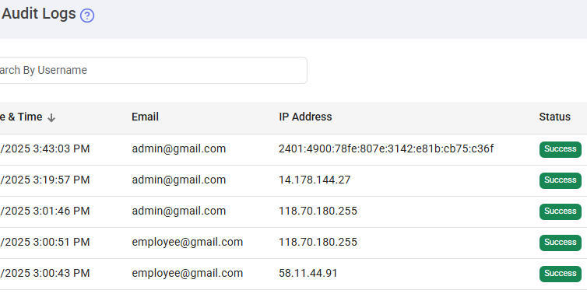Open the Audit Logs help icon
Image resolution: width=587 pixels, height=297 pixels.
pyautogui.click(x=87, y=16)
